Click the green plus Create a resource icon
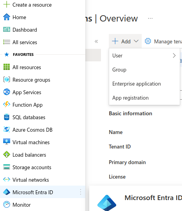Viewport: 182px width, 211px height. (x=7, y=5)
